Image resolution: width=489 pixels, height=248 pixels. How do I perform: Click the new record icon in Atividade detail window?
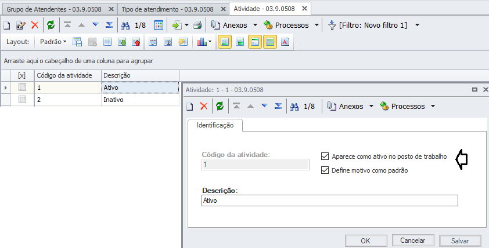click(189, 107)
